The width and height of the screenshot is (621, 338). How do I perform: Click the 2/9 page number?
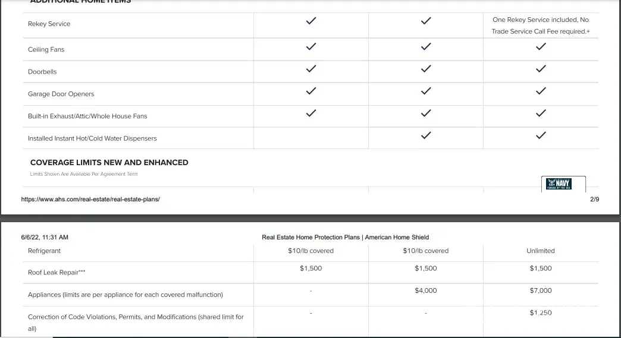(594, 200)
